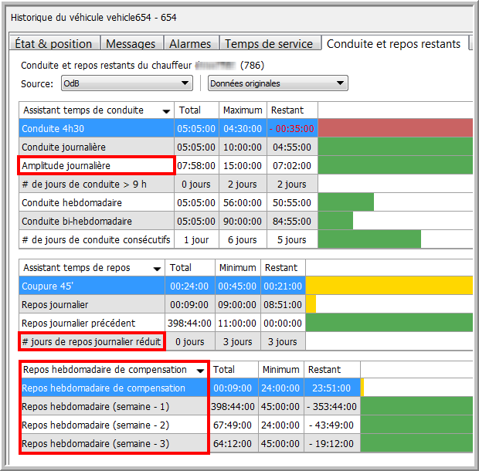479x471 pixels.
Task: Select Repos hebdomadaire (semaine - 1) row
Action: click(114, 407)
